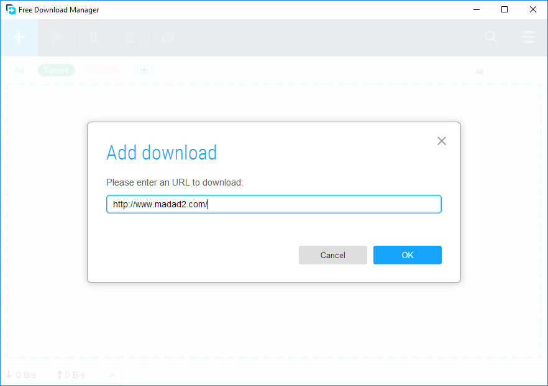Click the move-to-folder icon in toolbar
Image resolution: width=548 pixels, height=386 pixels.
167,38
